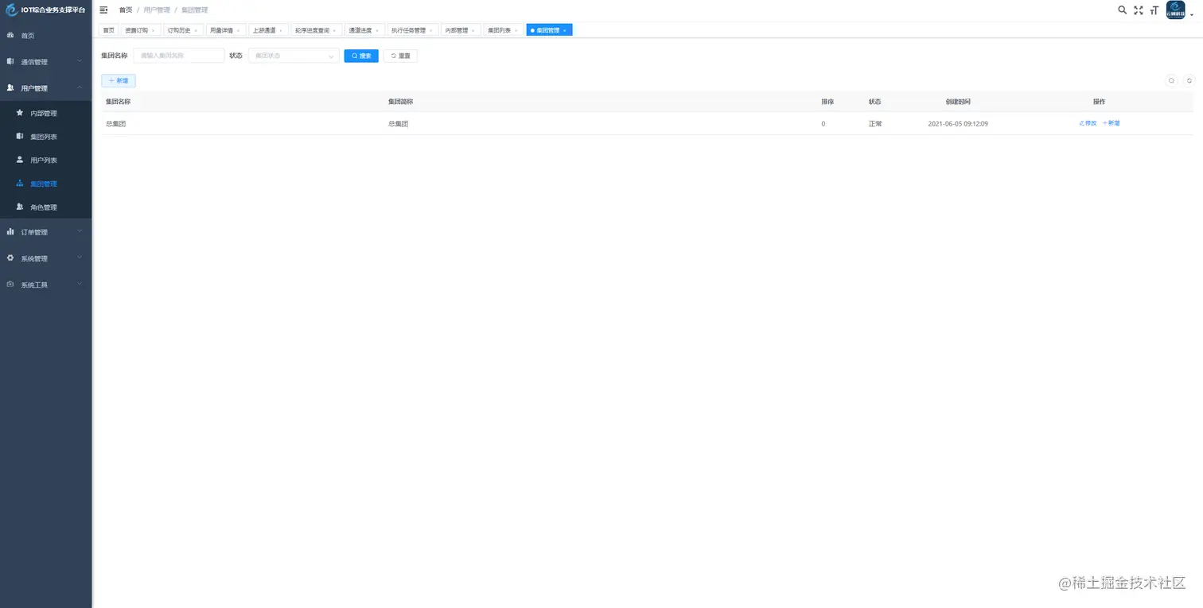Viewport: 1203px width, 608px height.
Task: Click the 正常 status cell
Action: tap(875, 124)
